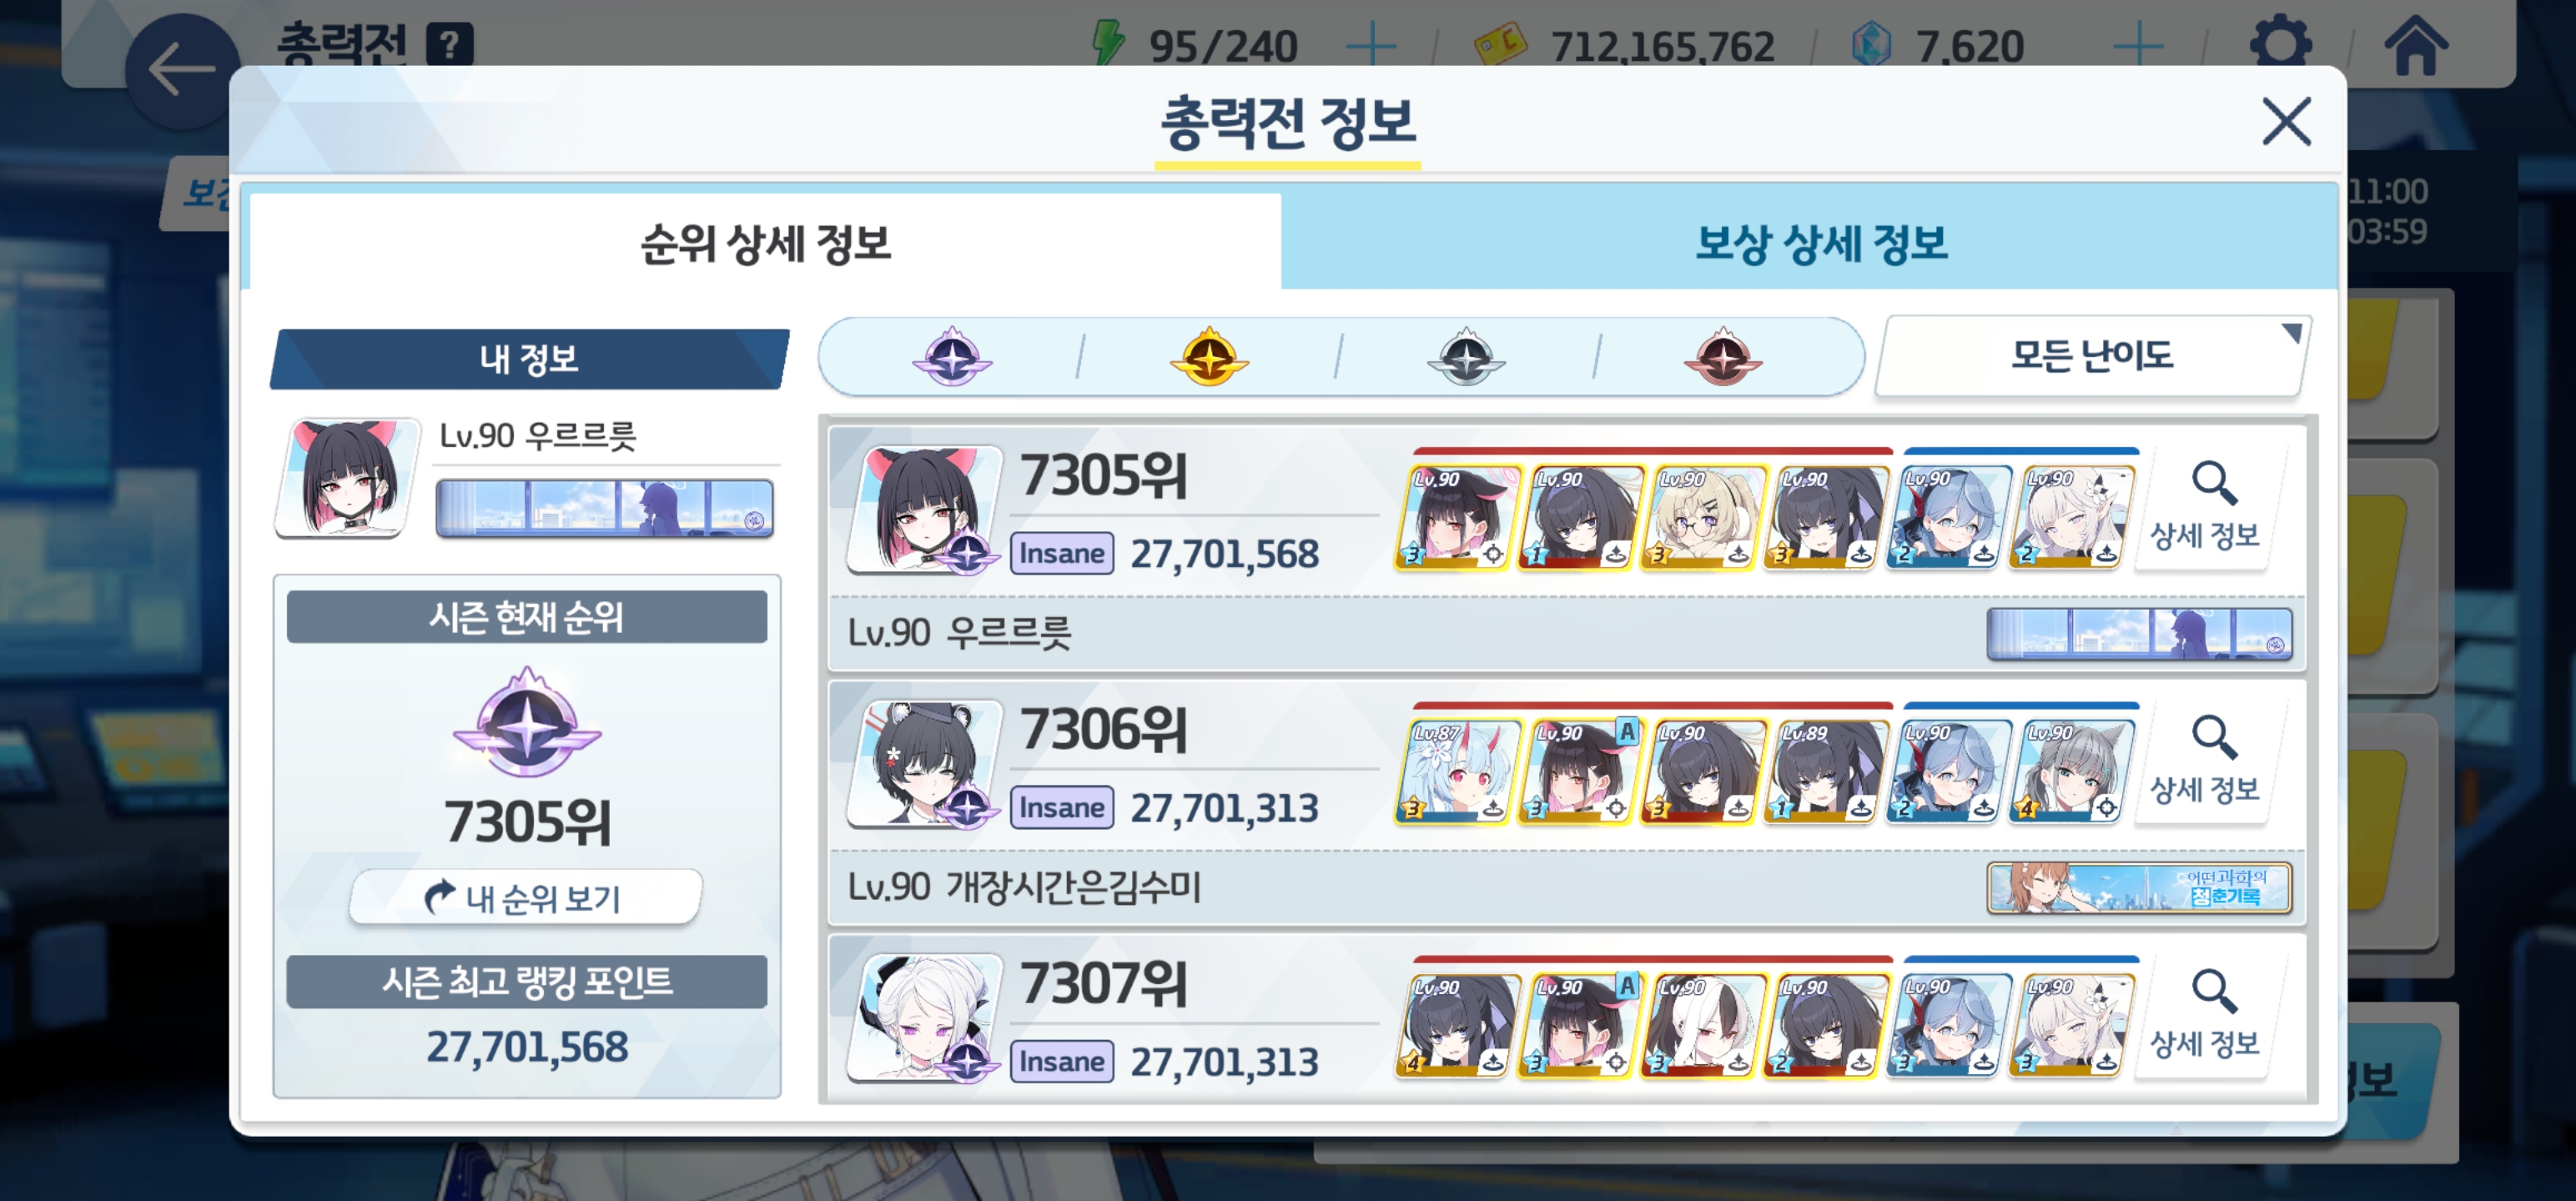Add energy with the plus beside 95/240
Viewport: 2576px width, 1201px height.
1371,45
